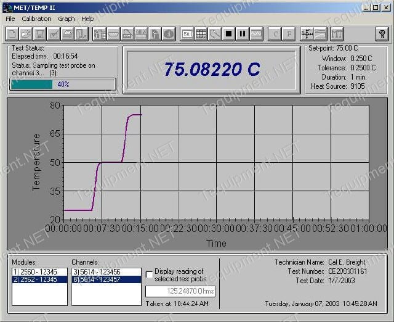394x322 pixels.
Task: Select channel 3) 5614 - 123456
Action: point(107,272)
